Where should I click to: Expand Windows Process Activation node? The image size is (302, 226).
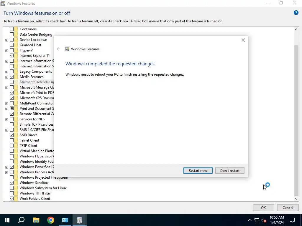(6, 172)
